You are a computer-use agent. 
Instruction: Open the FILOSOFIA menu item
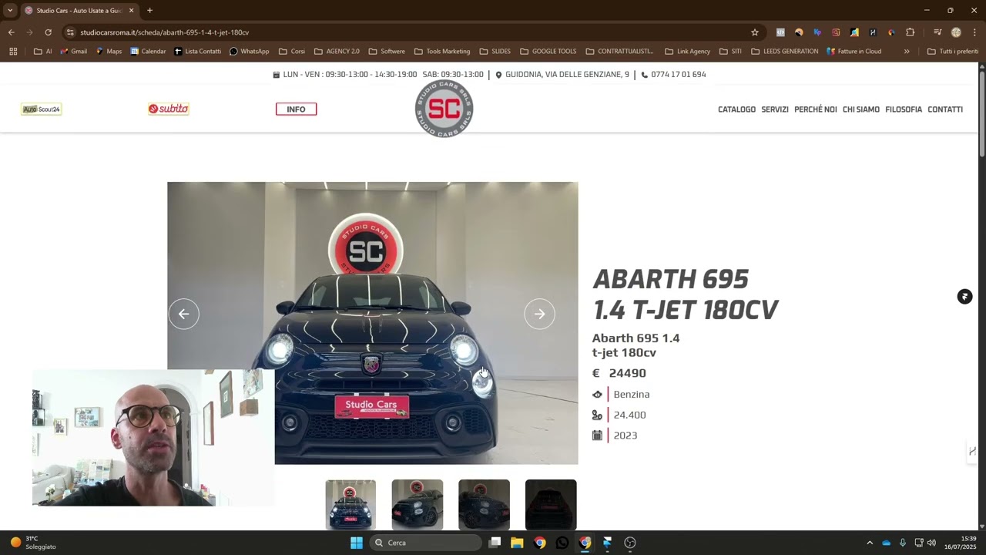click(904, 109)
